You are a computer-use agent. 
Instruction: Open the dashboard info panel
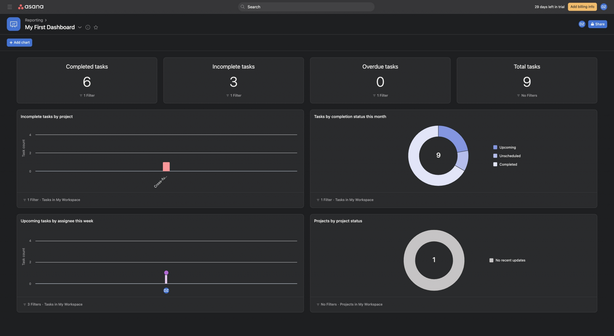tap(88, 27)
